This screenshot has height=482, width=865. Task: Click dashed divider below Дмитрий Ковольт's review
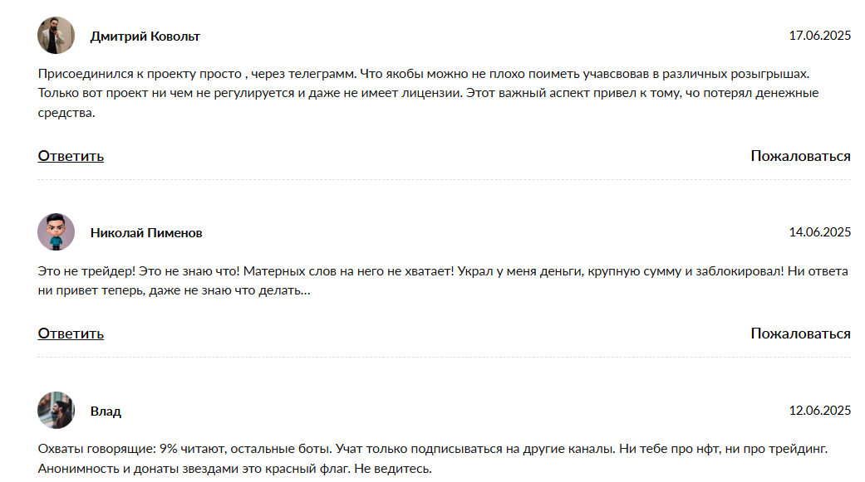pyautogui.click(x=444, y=179)
